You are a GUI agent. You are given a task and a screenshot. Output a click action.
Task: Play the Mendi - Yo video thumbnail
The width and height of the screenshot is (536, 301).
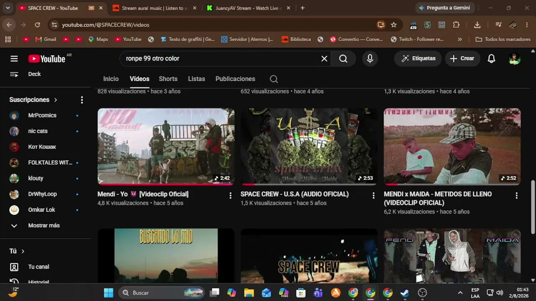coord(166,146)
